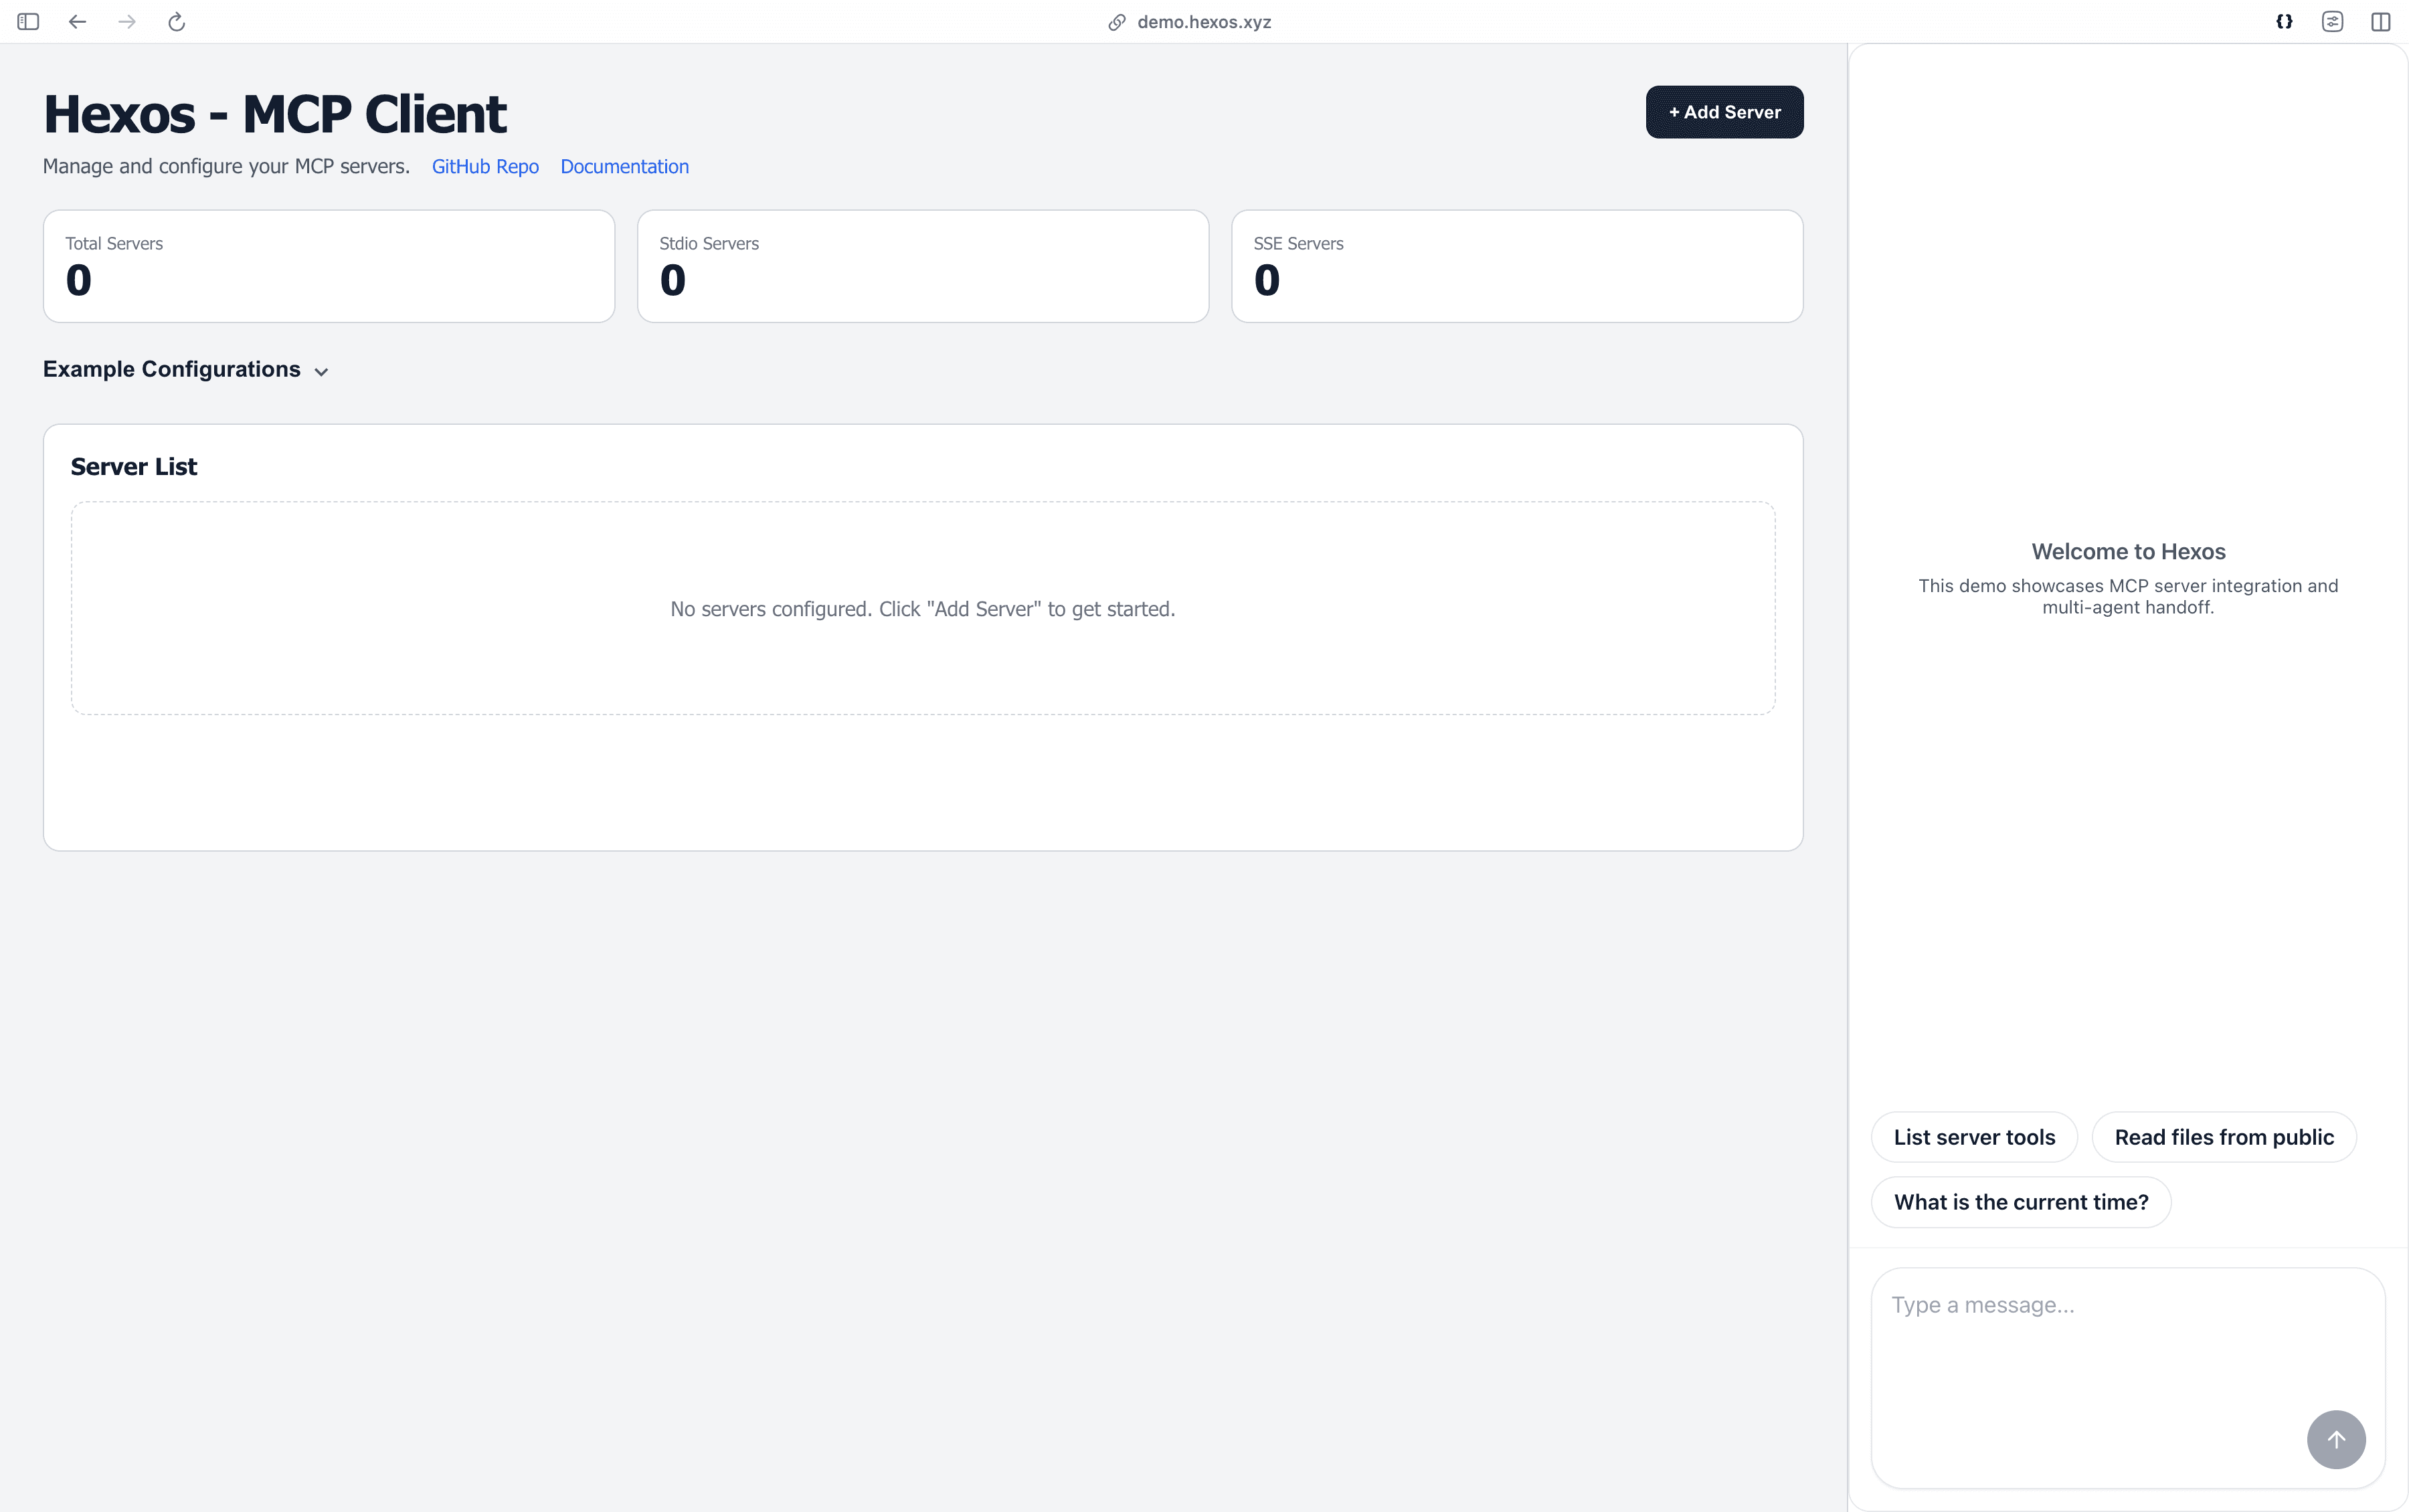Screen dimensions: 2409x1512
Task: Click the forward navigation arrow
Action: 127,22
